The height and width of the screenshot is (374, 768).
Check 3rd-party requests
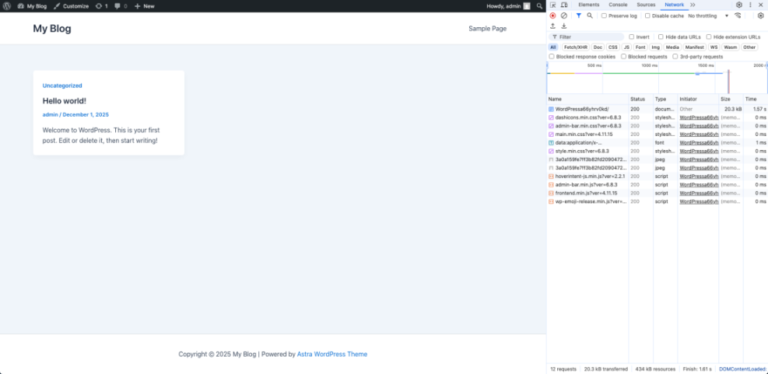pyautogui.click(x=675, y=56)
